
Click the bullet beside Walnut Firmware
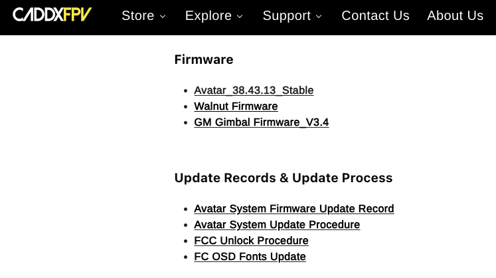[x=185, y=107]
